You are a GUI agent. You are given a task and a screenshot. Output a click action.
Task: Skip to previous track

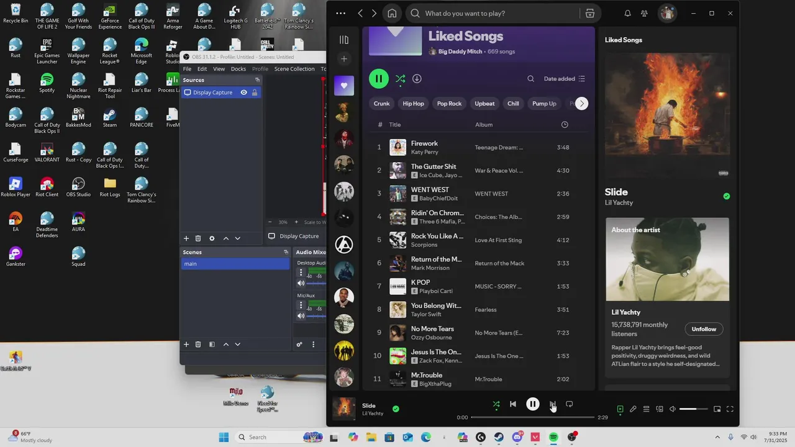(513, 404)
